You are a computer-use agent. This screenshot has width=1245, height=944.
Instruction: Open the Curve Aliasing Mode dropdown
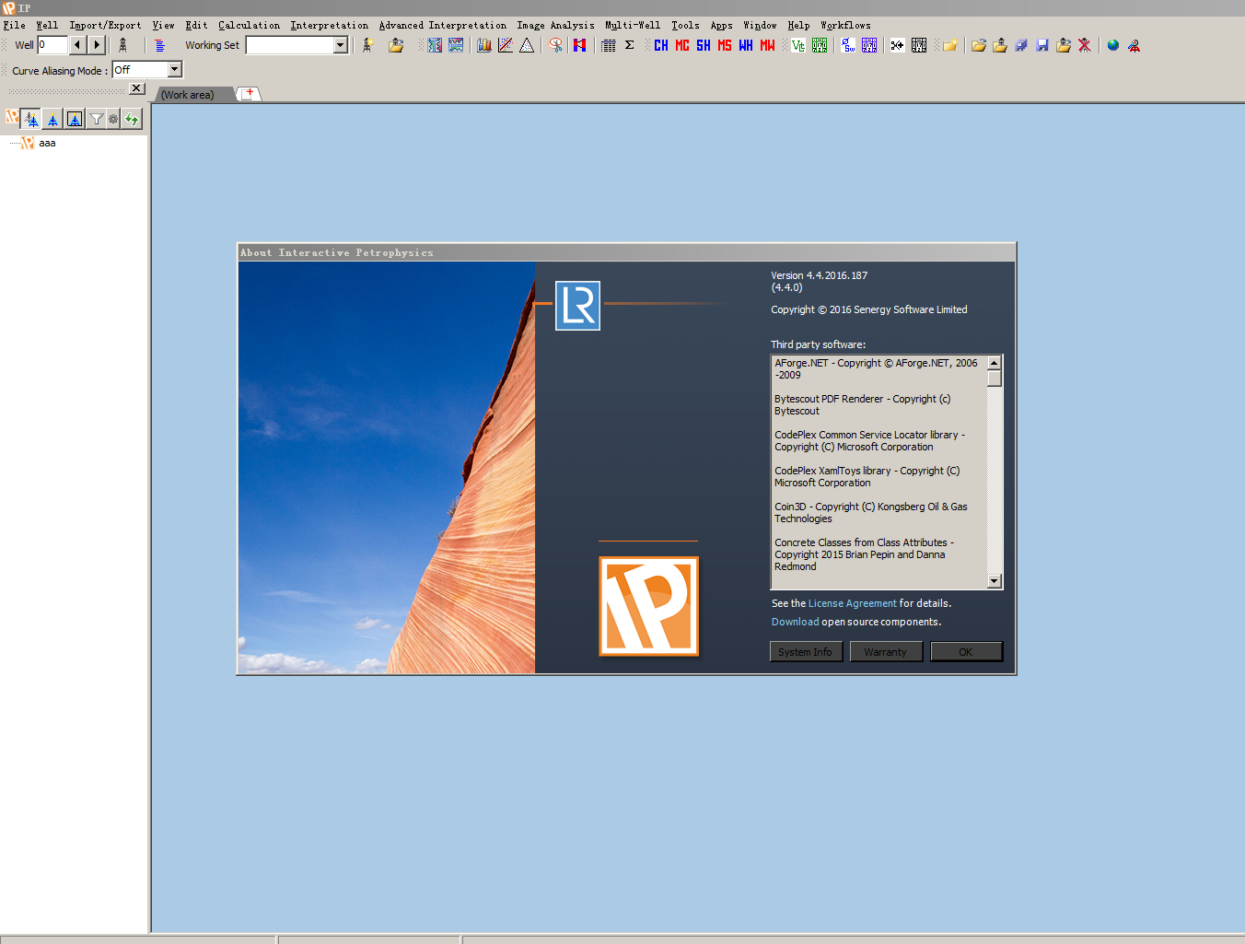(x=175, y=70)
